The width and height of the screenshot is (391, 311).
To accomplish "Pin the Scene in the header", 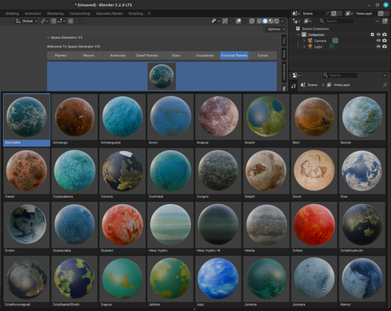I will (x=327, y=14).
